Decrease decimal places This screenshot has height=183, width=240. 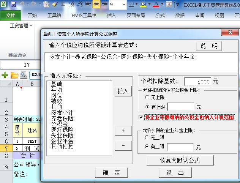pos(80,4)
